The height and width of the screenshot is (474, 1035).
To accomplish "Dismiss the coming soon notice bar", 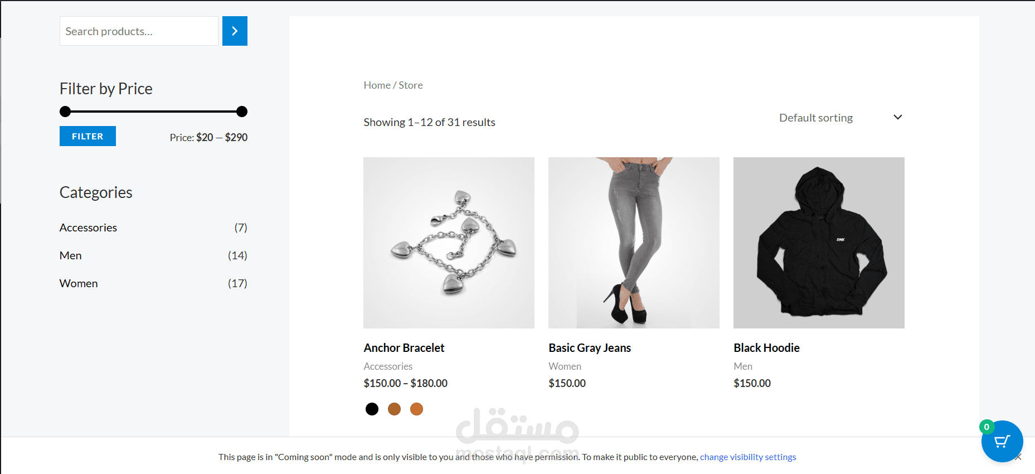I will pyautogui.click(x=1018, y=457).
